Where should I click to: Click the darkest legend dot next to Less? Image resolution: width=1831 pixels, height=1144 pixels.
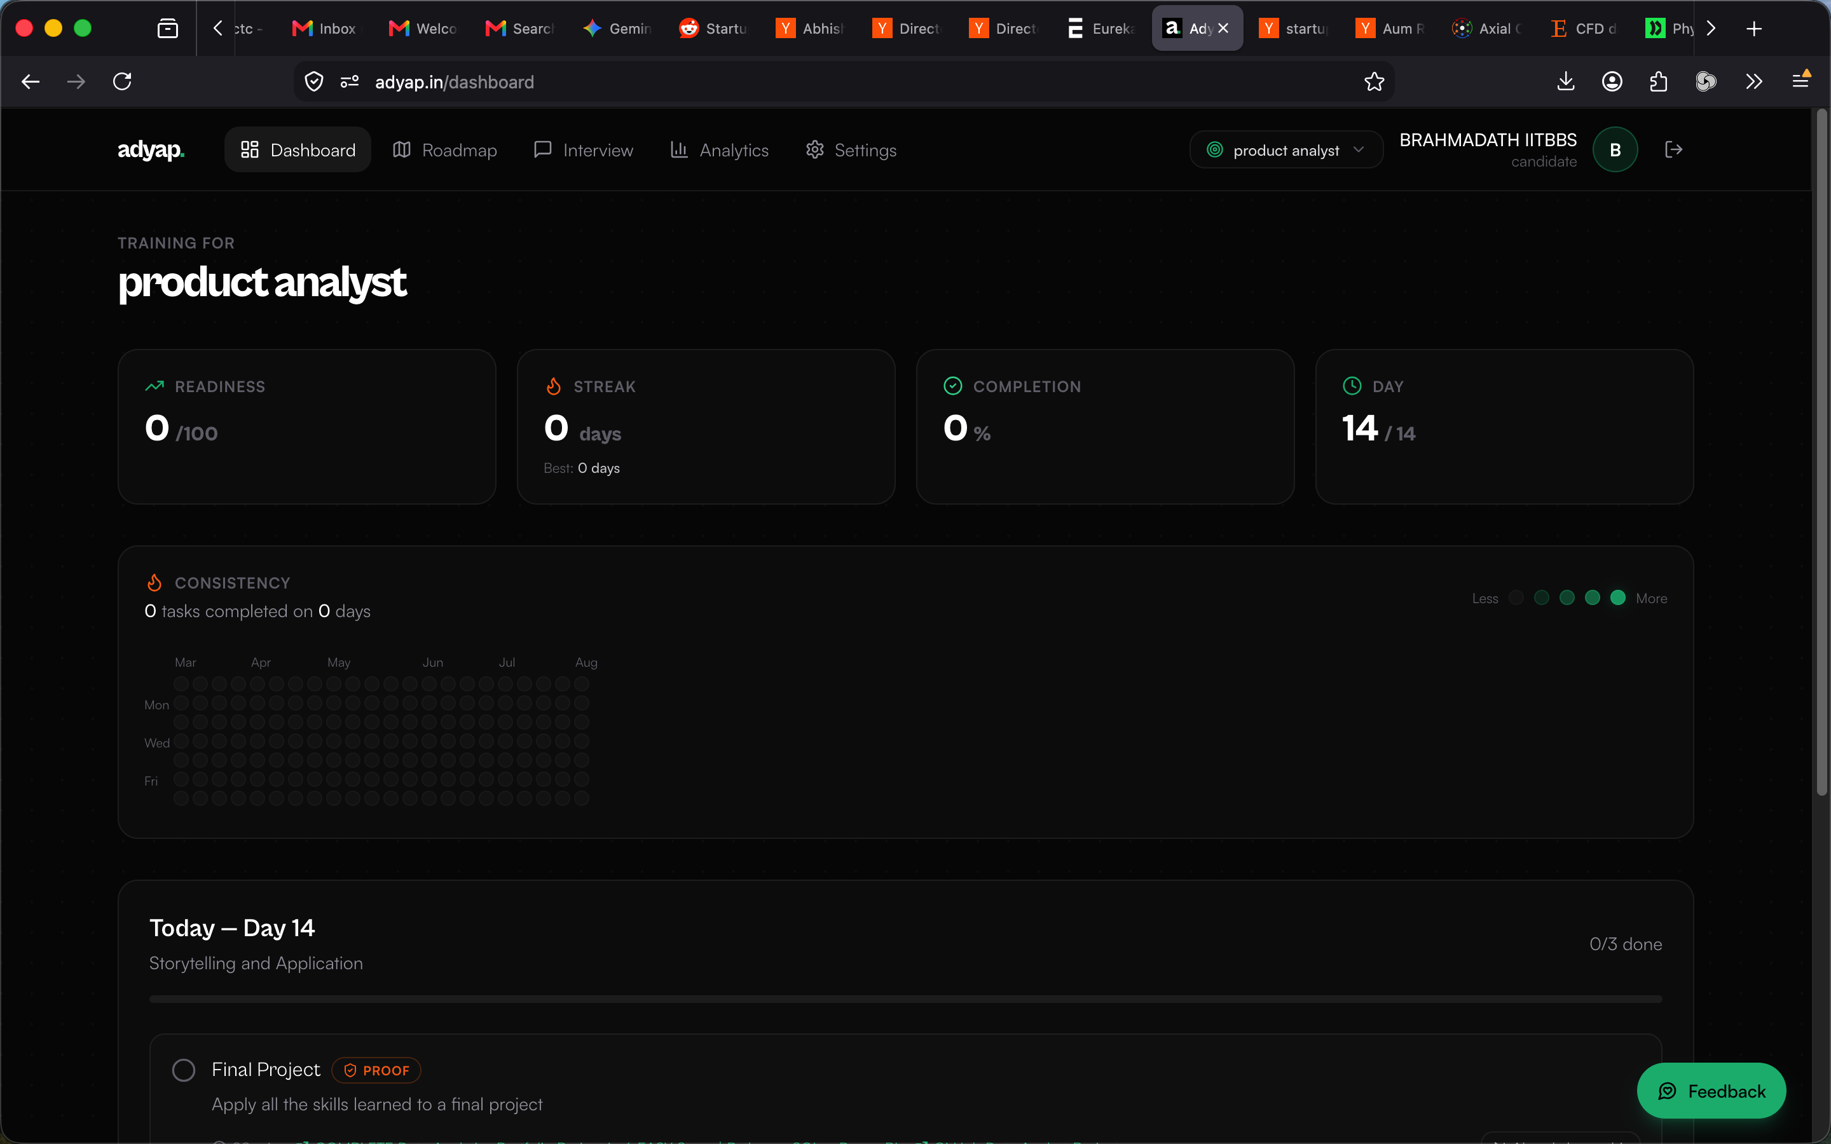[1516, 597]
